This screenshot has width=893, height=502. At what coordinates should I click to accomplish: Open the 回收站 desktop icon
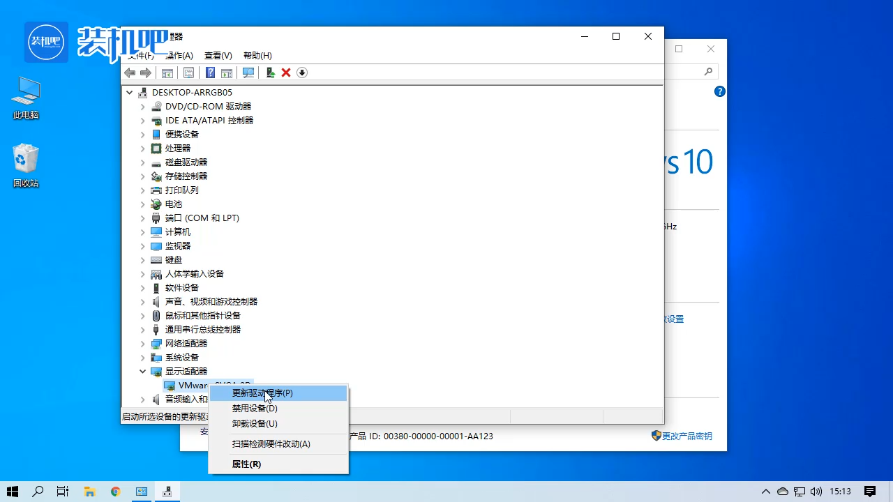click(26, 159)
